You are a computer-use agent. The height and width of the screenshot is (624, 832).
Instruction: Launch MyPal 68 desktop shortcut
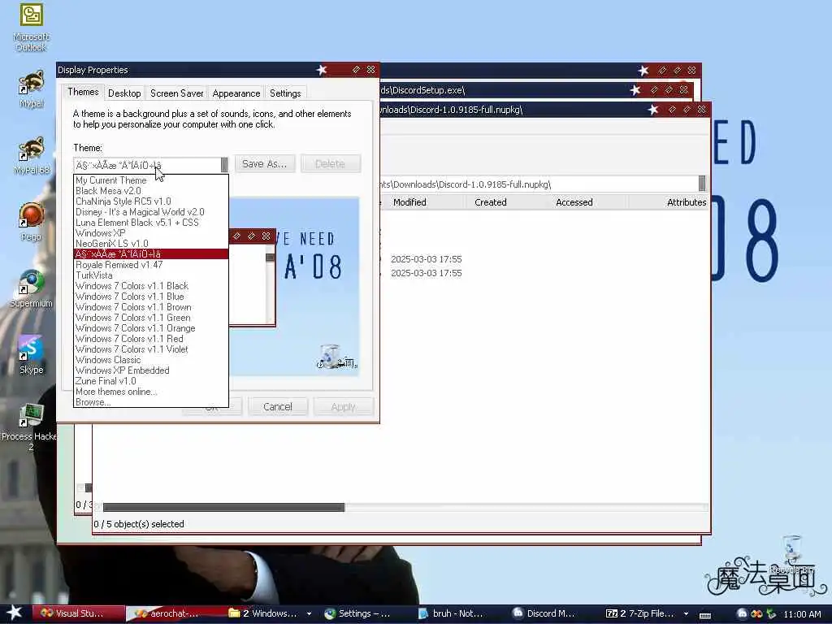pos(32,155)
